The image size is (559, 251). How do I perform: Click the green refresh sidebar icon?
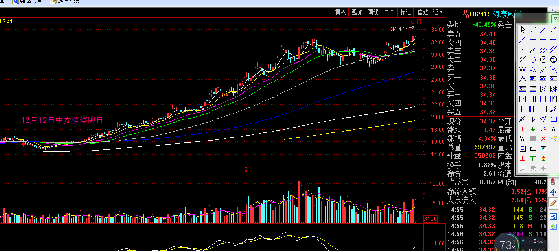pos(554,228)
